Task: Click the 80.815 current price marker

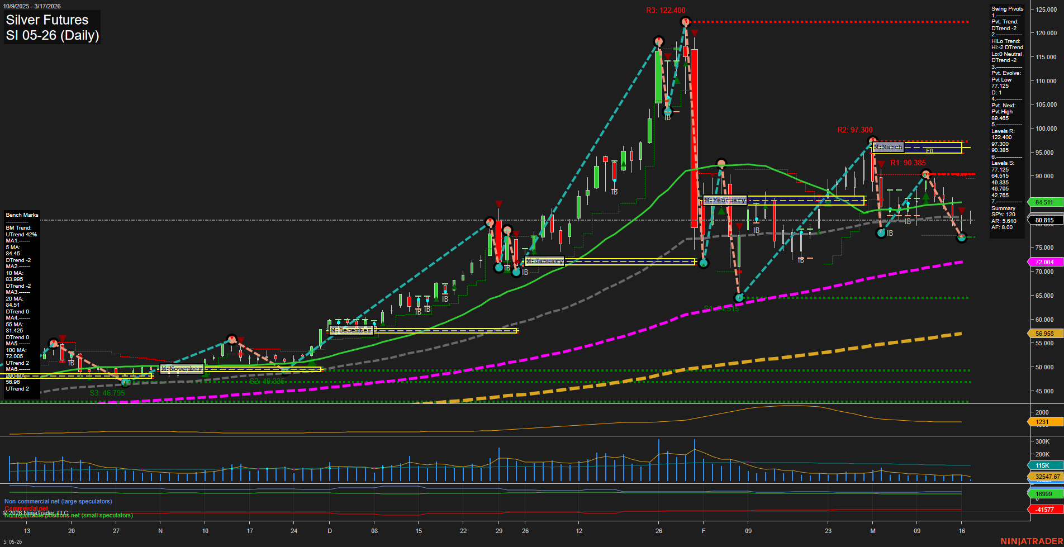Action: pyautogui.click(x=1045, y=220)
